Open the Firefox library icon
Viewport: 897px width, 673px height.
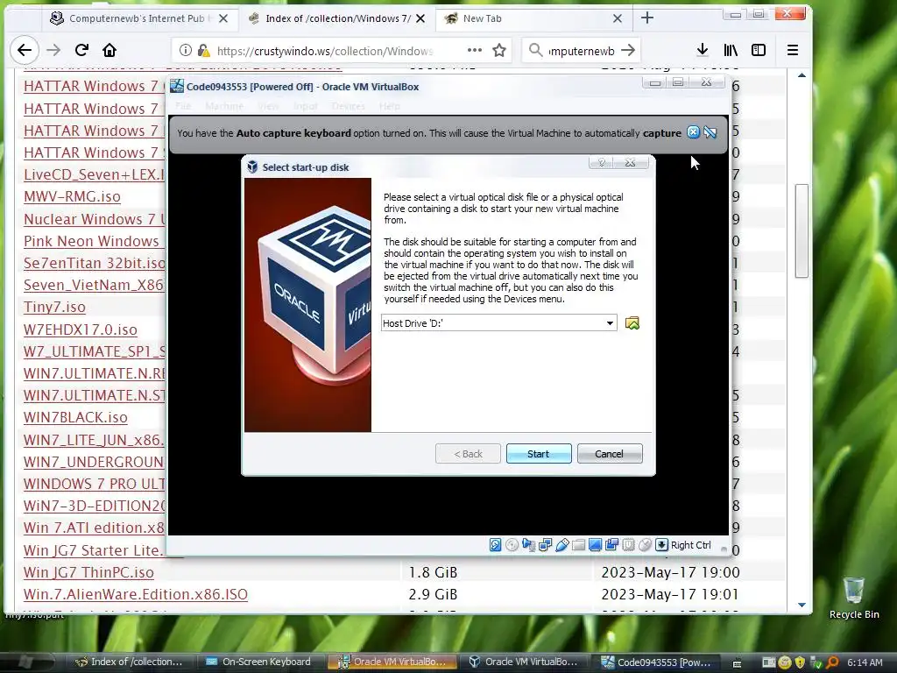(x=731, y=50)
